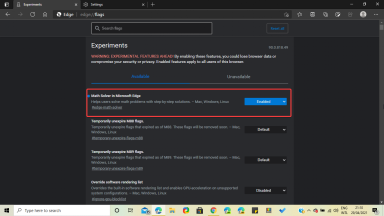Screen dimensions: 384x216
Task: Switch to the Unavailable tab
Action: [x=239, y=76]
